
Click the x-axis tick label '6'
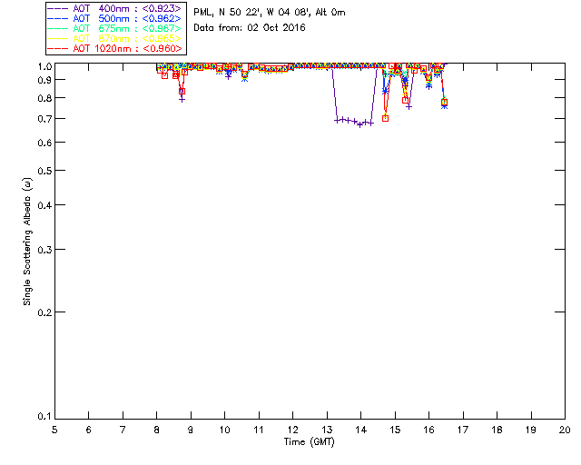coord(89,430)
